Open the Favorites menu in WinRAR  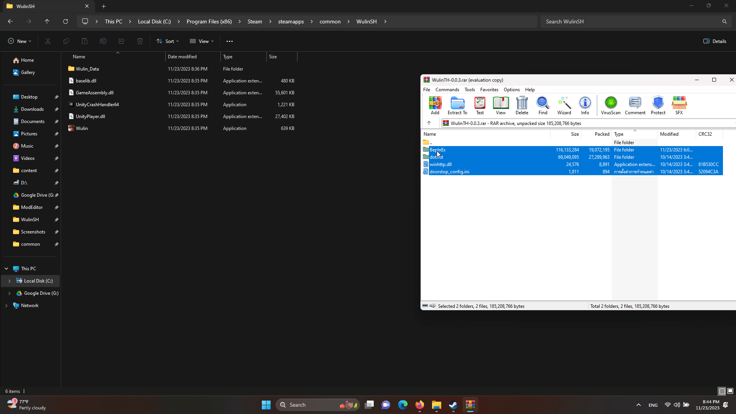click(489, 90)
